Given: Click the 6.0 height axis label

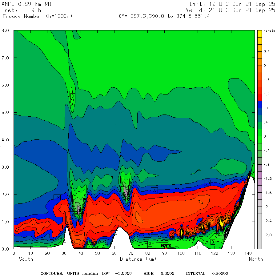Looking at the screenshot, I should 5,85.
